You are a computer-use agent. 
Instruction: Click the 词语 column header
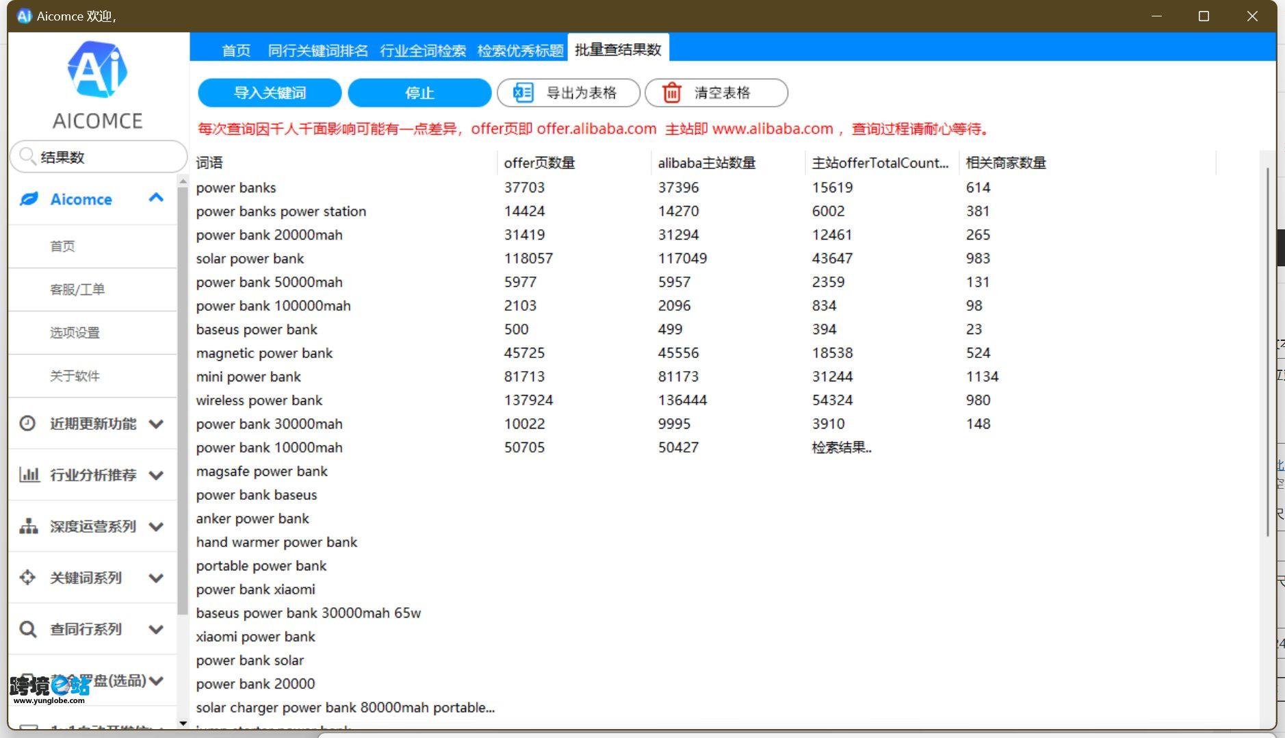[346, 162]
